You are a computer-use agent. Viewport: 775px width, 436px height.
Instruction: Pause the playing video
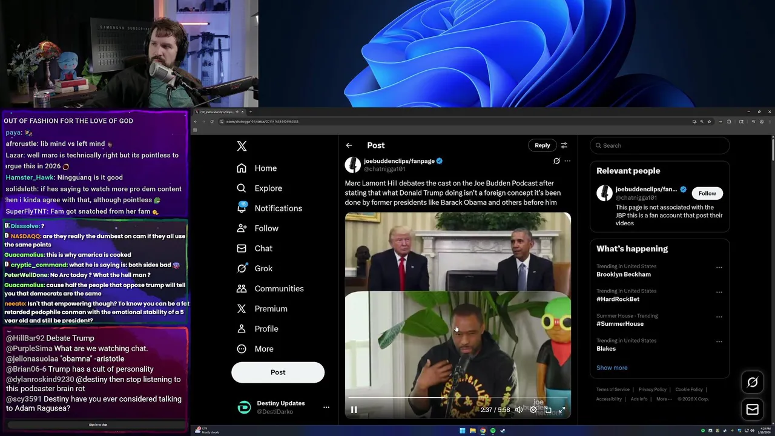pos(354,410)
